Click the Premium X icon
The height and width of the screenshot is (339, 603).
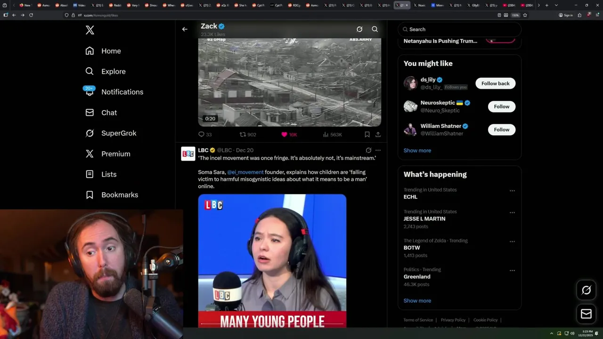(90, 153)
